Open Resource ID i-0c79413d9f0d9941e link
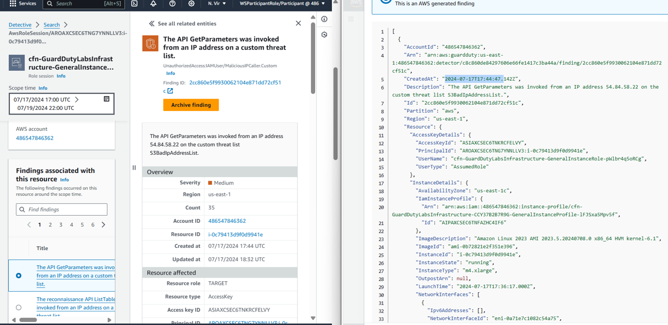668x325 pixels. point(235,234)
